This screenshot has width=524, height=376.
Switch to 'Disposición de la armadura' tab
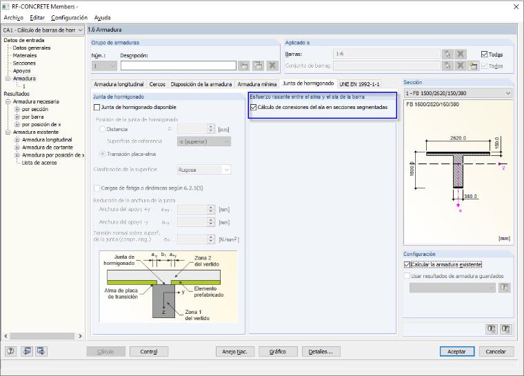(201, 84)
